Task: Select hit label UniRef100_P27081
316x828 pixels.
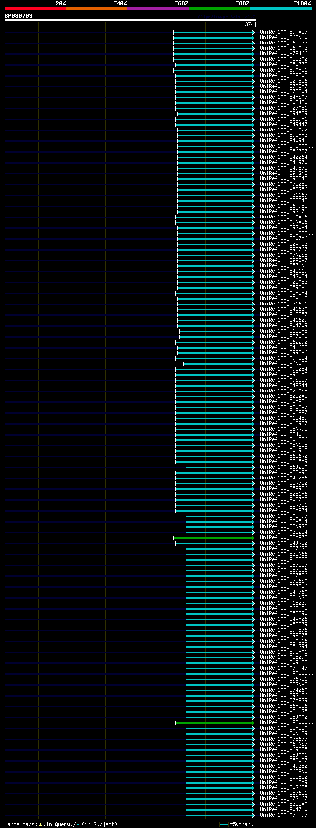Action: click(x=283, y=108)
